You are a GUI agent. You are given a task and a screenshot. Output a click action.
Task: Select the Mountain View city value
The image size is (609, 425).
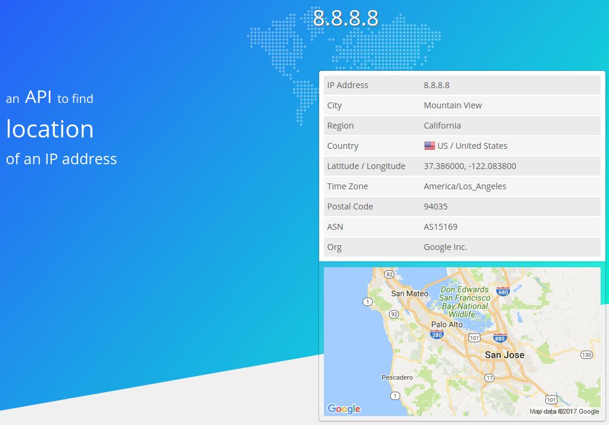[x=453, y=105]
